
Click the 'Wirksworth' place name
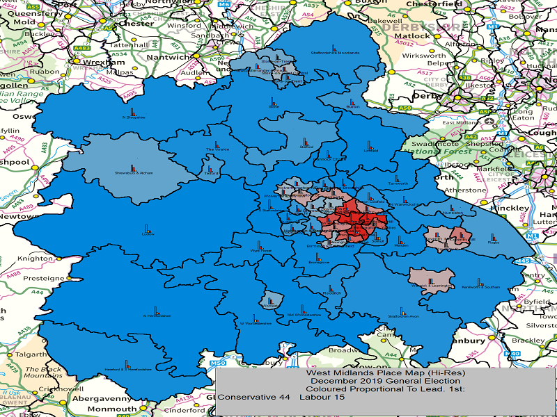(x=424, y=56)
